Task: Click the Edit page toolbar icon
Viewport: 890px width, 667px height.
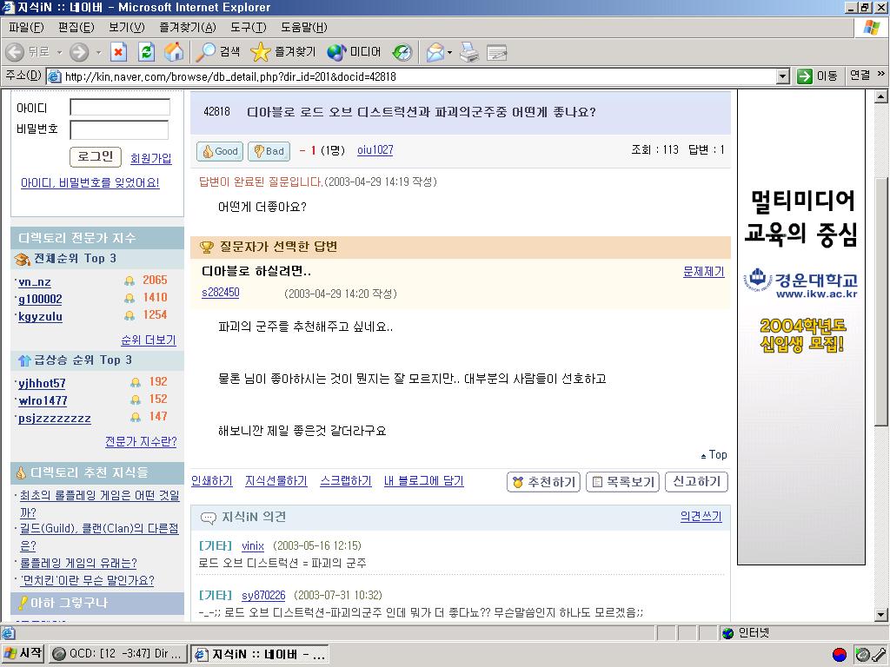Action: [x=496, y=52]
